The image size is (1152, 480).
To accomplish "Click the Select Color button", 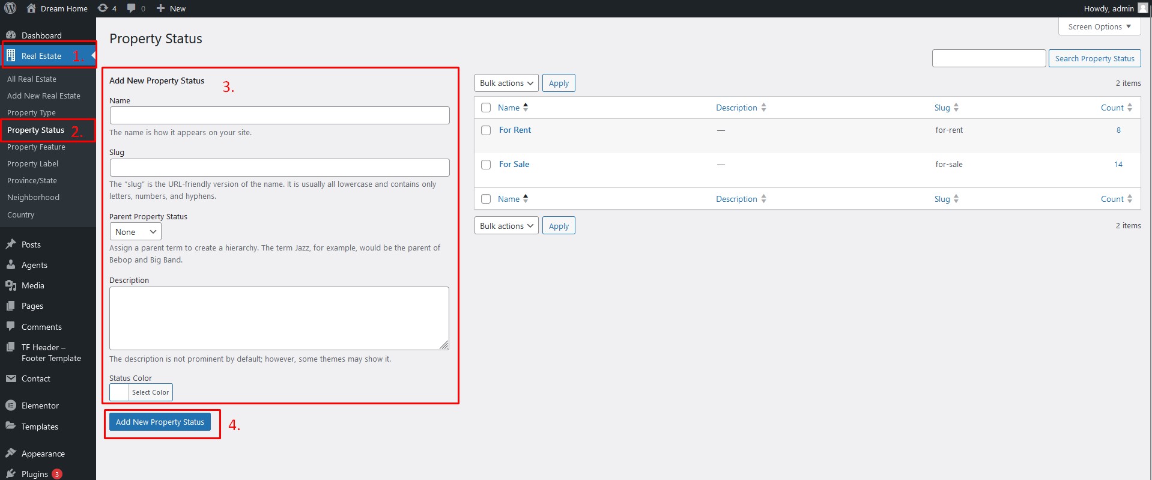I will tap(150, 392).
